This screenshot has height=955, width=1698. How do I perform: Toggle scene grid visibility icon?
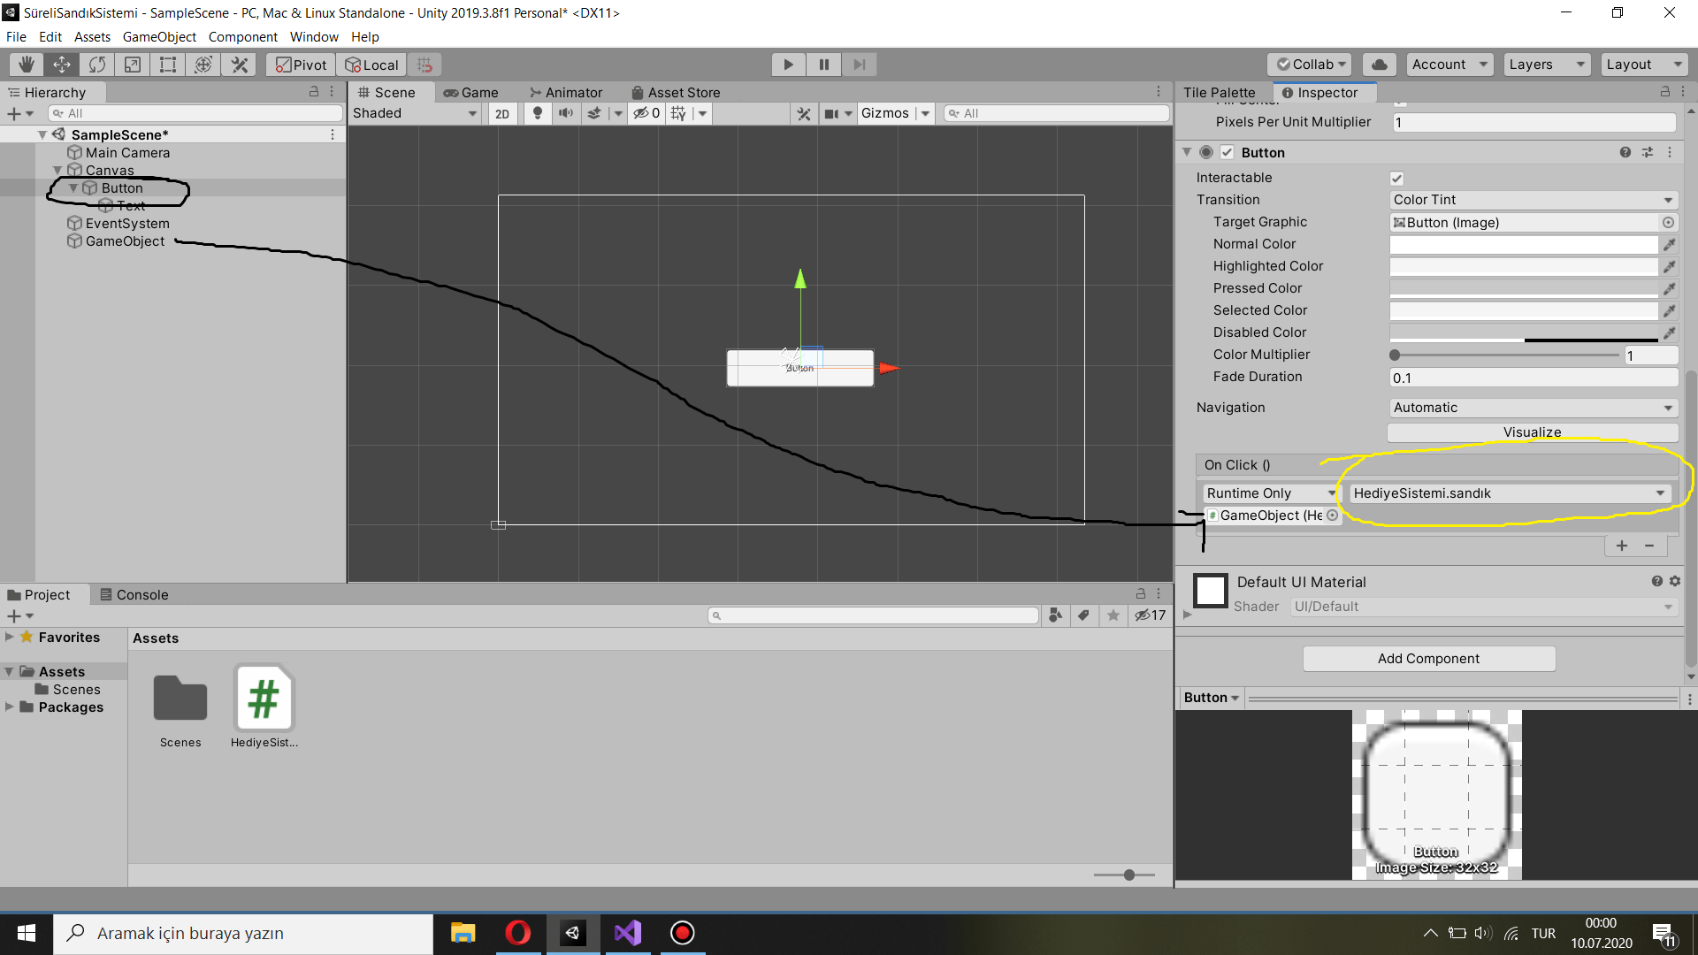(x=678, y=113)
